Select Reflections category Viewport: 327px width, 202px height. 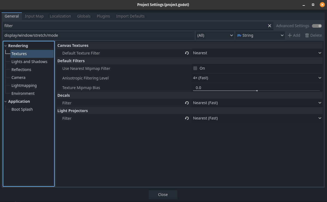point(21,70)
